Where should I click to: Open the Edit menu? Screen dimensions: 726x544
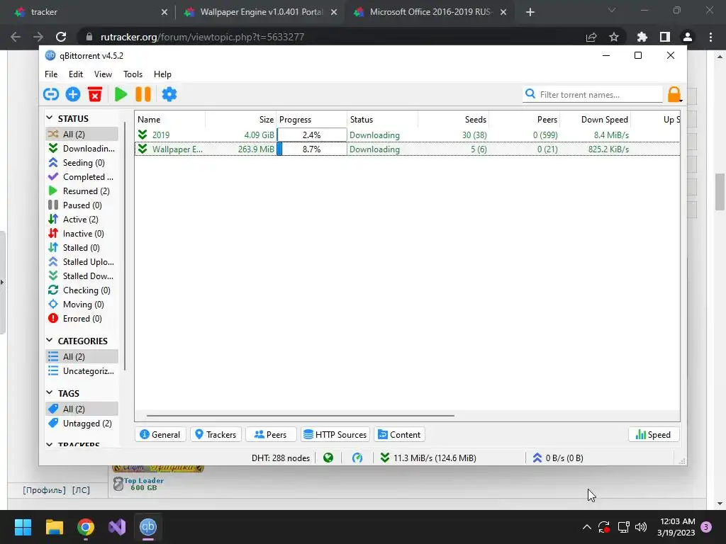pos(75,74)
